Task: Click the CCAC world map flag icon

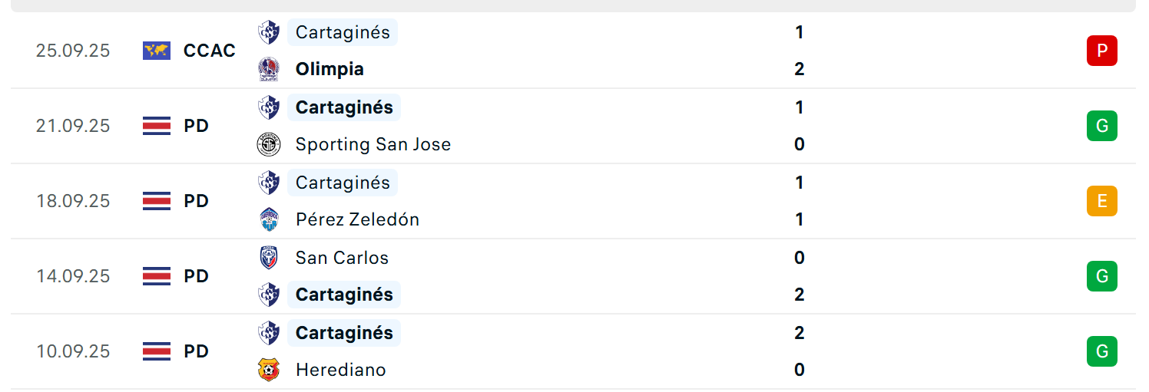Action: pos(157,51)
